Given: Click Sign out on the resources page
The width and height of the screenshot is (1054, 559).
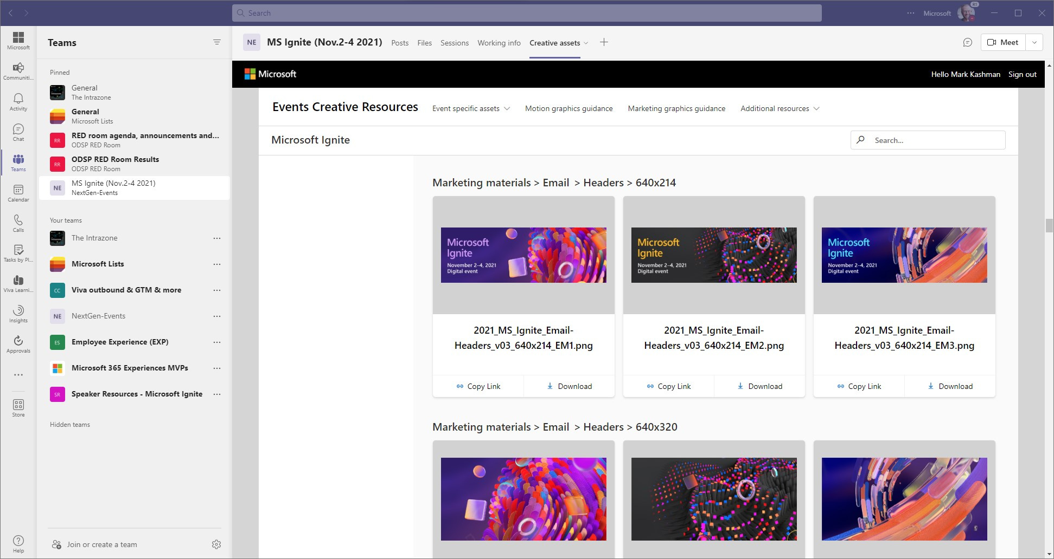Looking at the screenshot, I should coord(1022,74).
